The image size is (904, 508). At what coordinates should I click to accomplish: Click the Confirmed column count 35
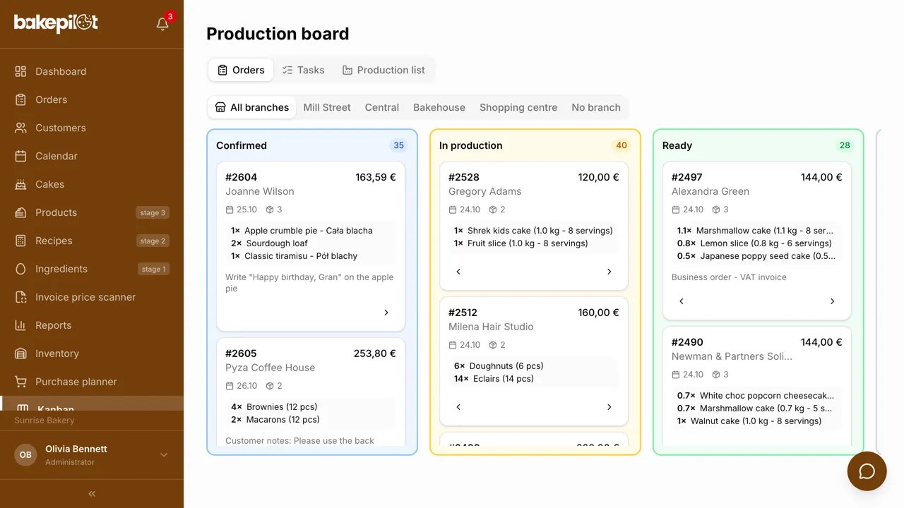[x=399, y=145]
